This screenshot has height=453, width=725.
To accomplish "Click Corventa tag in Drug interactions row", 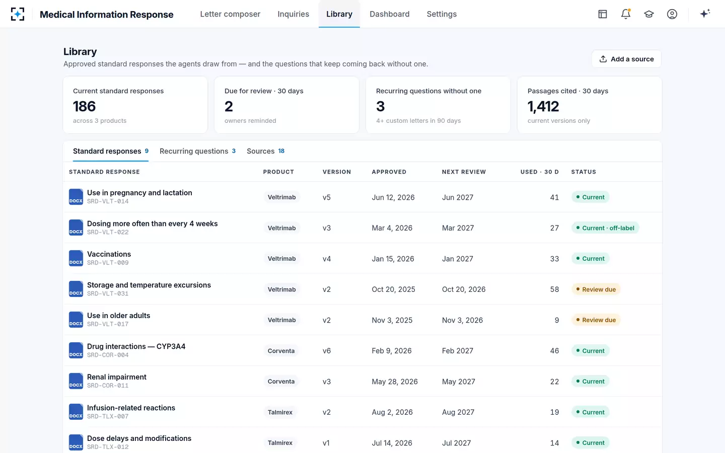I will click(281, 351).
